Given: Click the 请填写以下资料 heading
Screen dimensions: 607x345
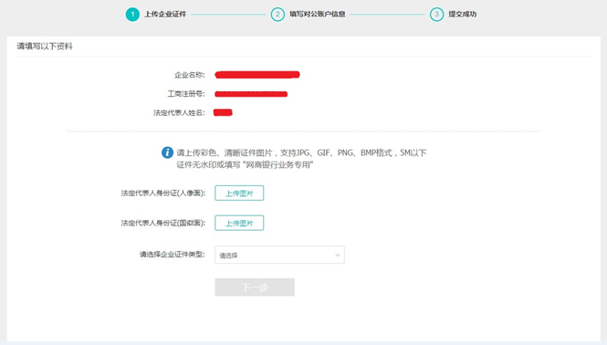Looking at the screenshot, I should point(45,47).
